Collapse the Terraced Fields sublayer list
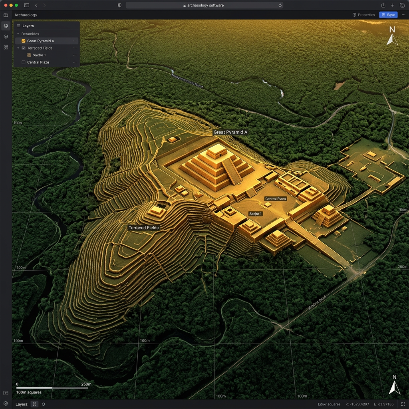The width and height of the screenshot is (409, 409). 18,48
